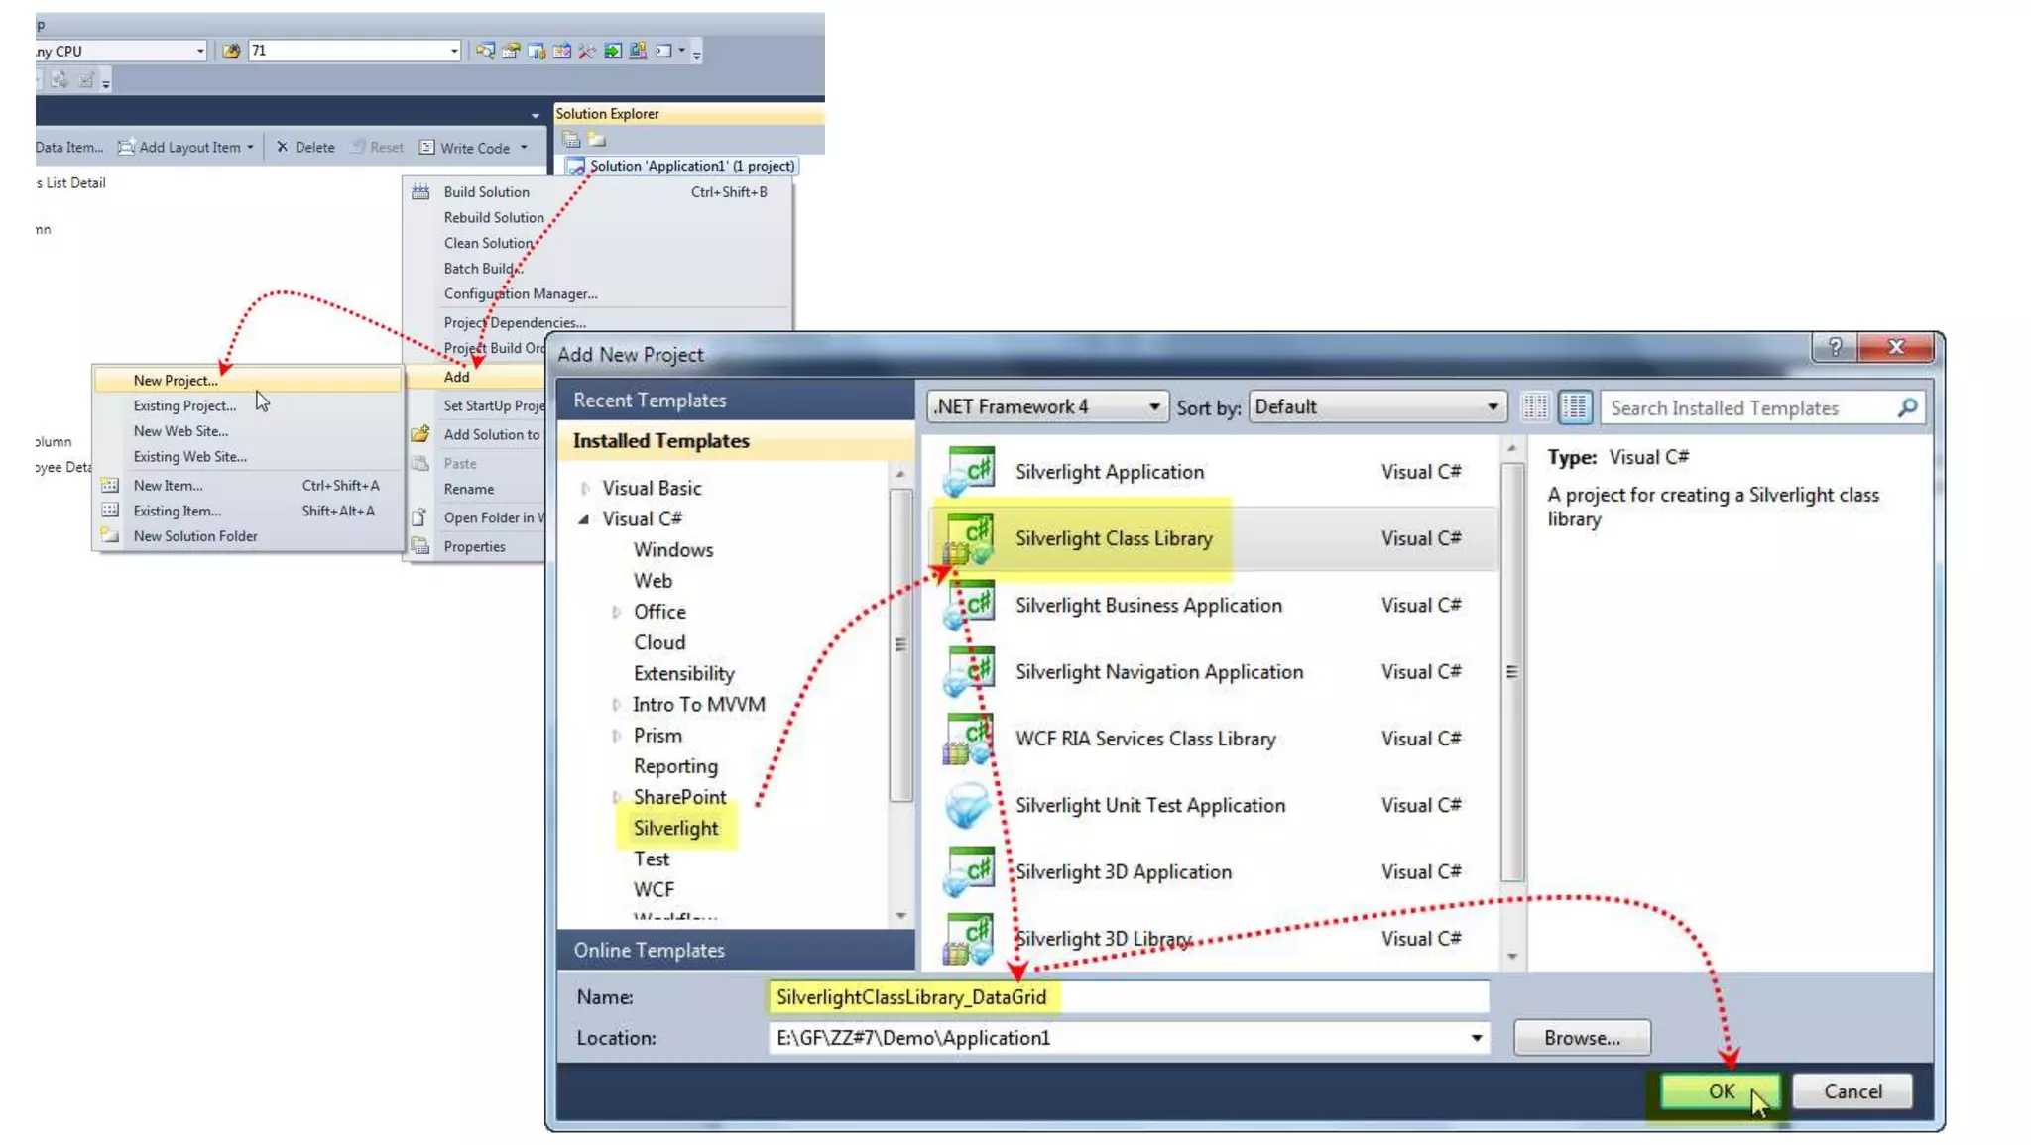Click the help question mark button in dialog

pyautogui.click(x=1835, y=347)
